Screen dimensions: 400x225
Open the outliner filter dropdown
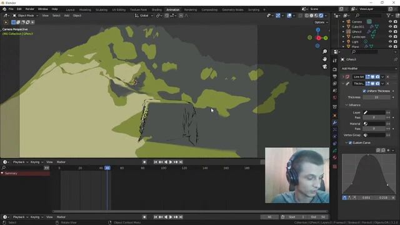click(390, 16)
